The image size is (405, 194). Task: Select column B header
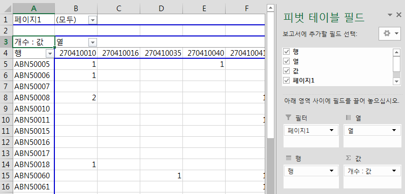[76, 9]
